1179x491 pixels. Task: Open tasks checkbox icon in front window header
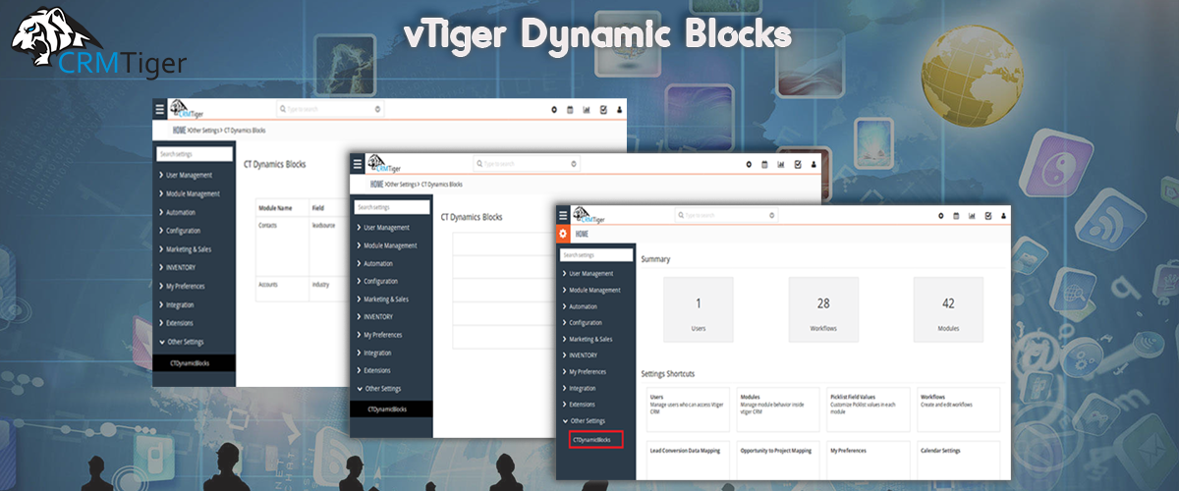tap(988, 215)
